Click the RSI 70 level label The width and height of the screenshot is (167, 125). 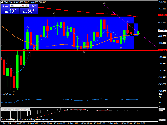tap(160, 97)
